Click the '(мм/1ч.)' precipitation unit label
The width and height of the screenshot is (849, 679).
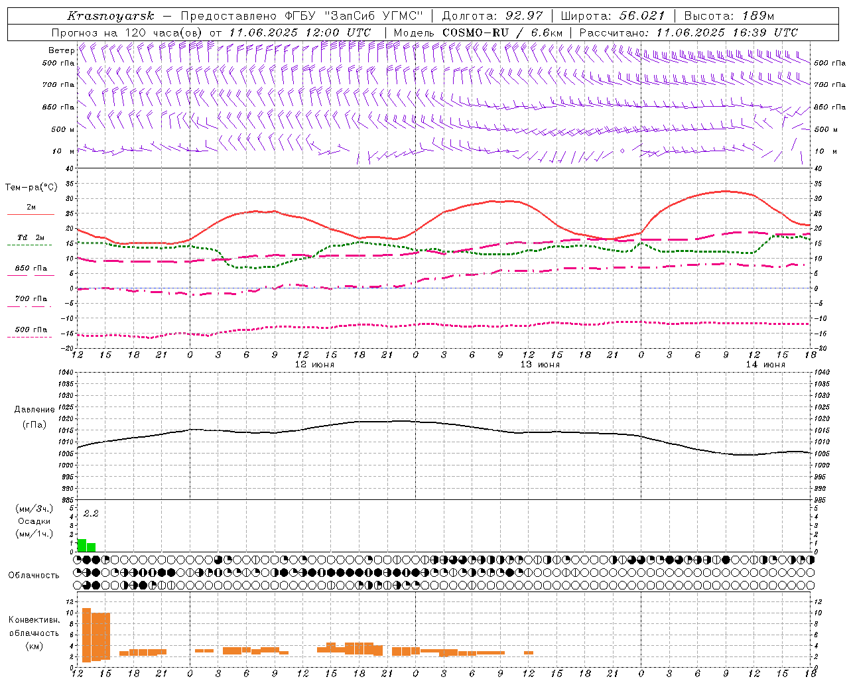tap(34, 534)
